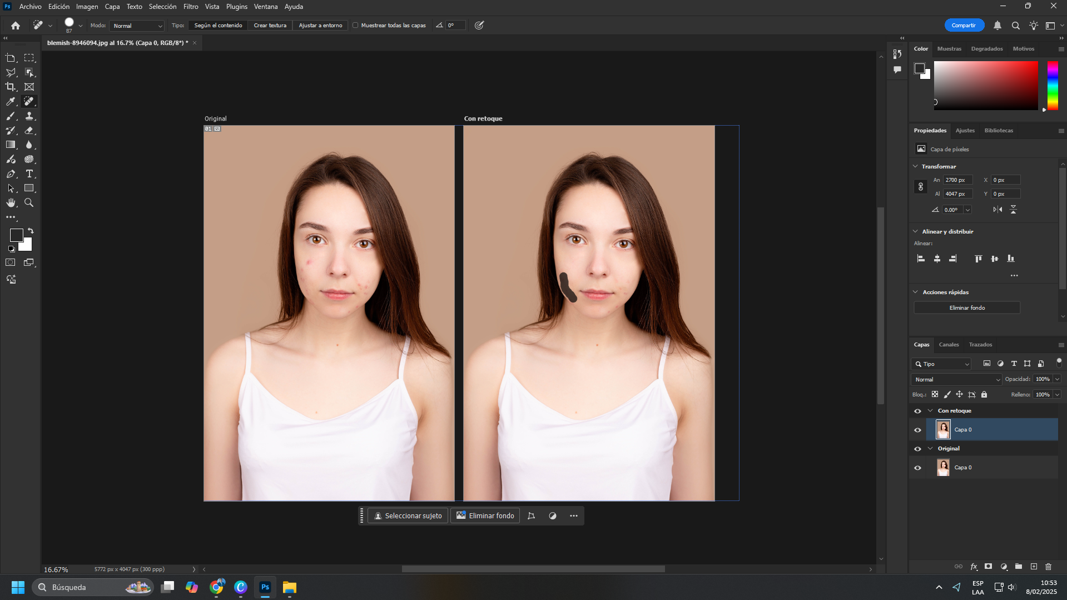Select the Crop tool
Screen dimensions: 1067x600
tap(11, 87)
